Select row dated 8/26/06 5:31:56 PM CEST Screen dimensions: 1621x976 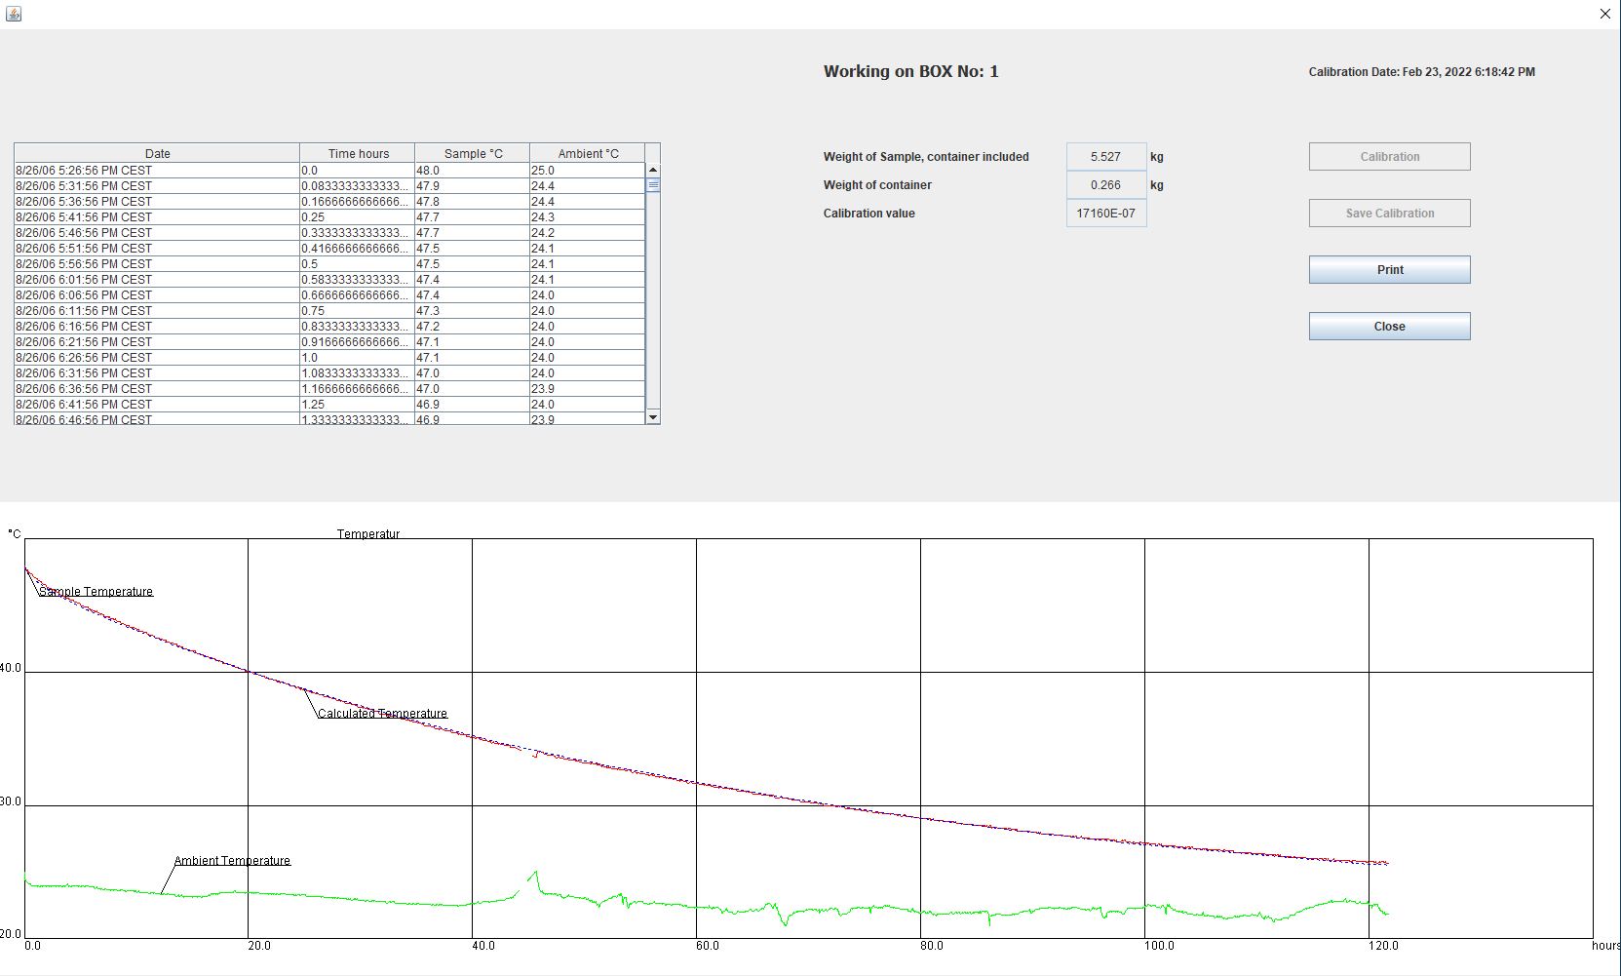point(329,186)
